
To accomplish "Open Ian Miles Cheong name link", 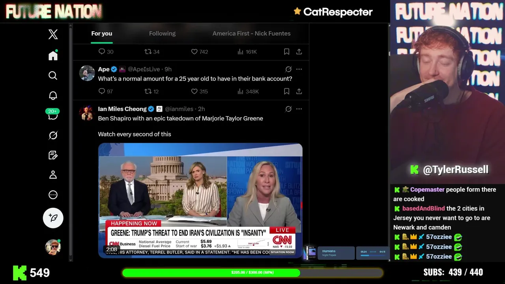I will click(x=122, y=109).
